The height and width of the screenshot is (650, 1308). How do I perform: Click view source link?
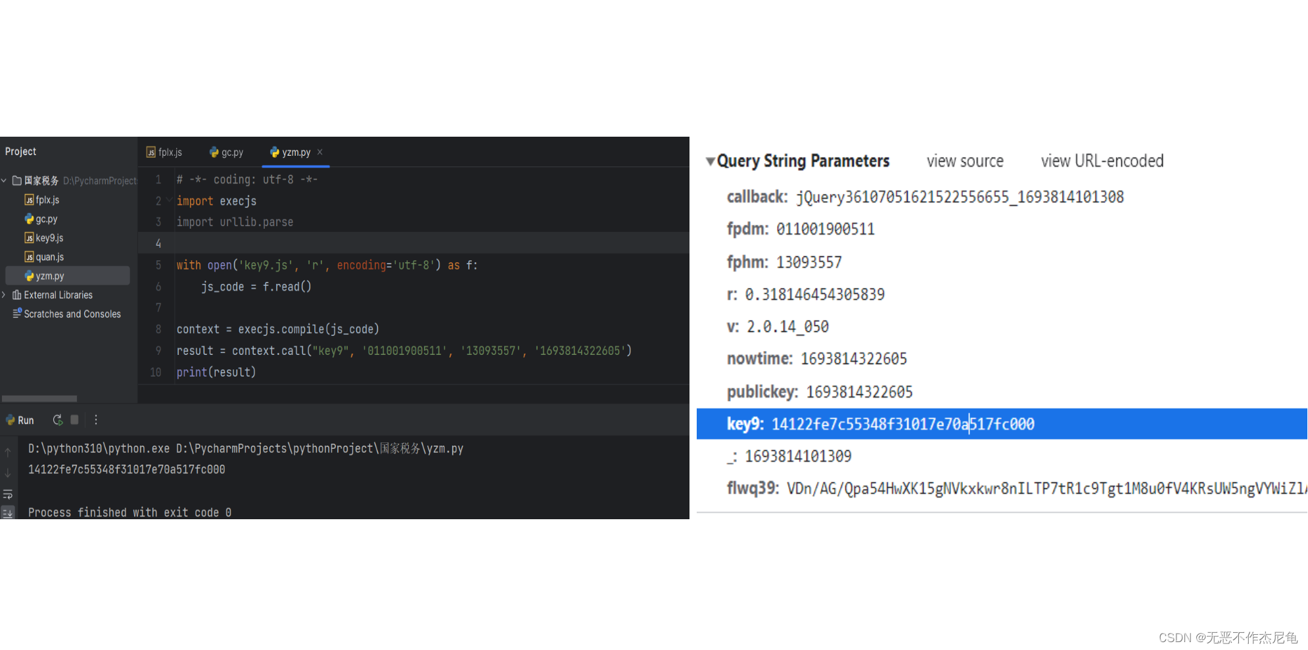coord(965,161)
